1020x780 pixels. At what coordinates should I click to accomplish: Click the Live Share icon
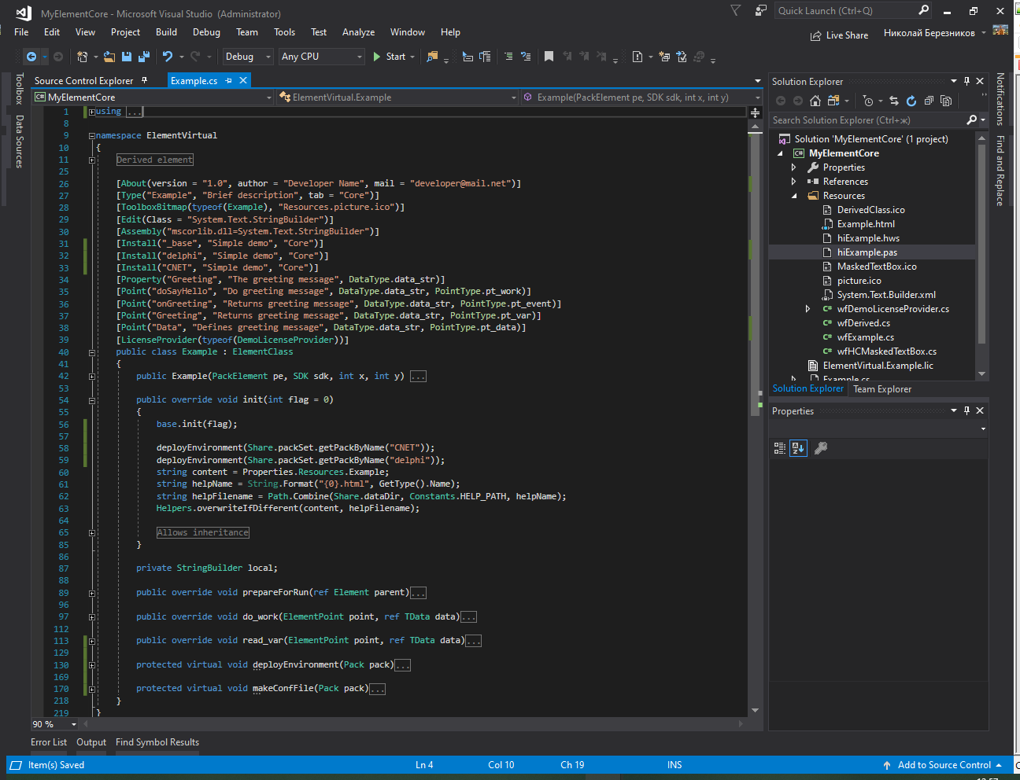[x=816, y=35]
